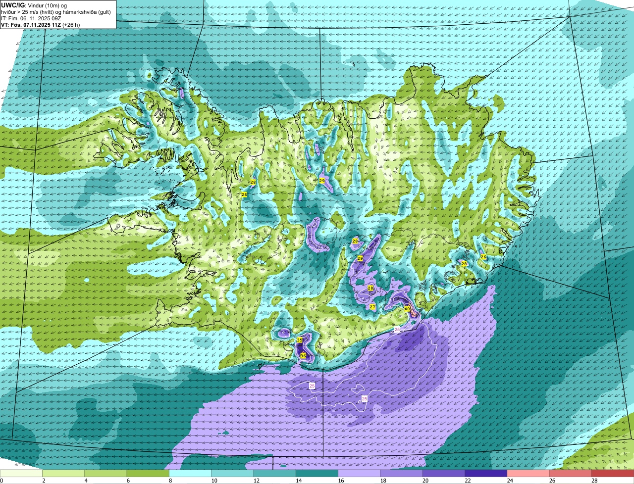
Task: Click the yellow gust marker labeled 35
Action: point(300,340)
